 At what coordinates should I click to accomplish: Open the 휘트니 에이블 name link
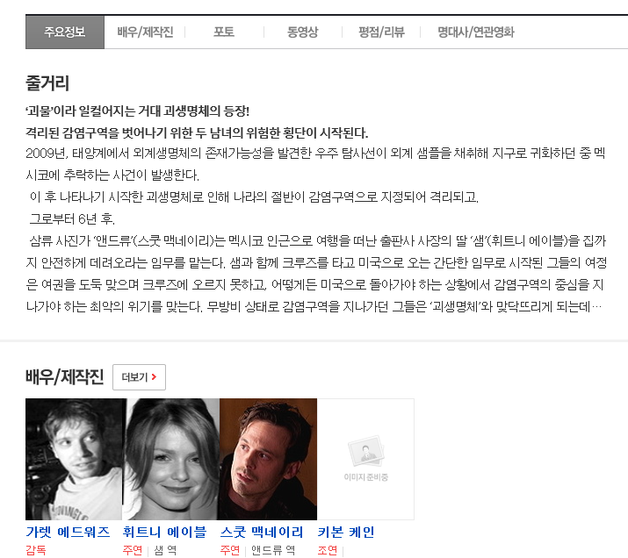164,532
